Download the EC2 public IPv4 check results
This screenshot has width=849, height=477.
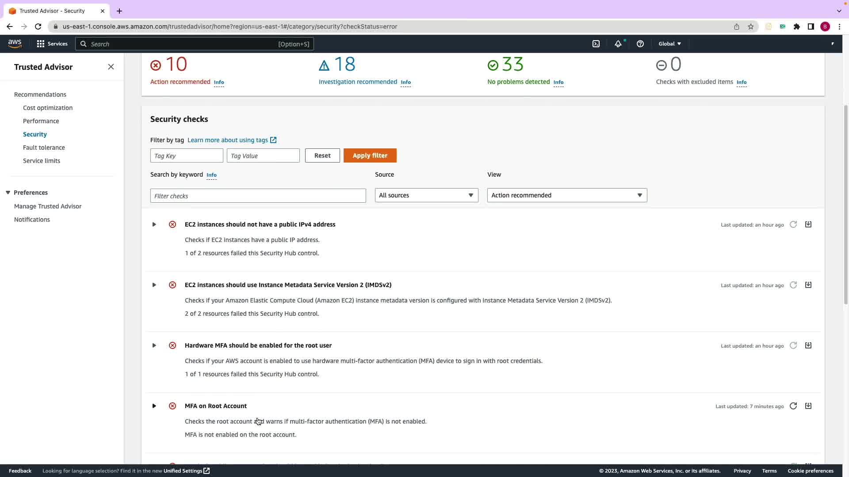click(808, 224)
